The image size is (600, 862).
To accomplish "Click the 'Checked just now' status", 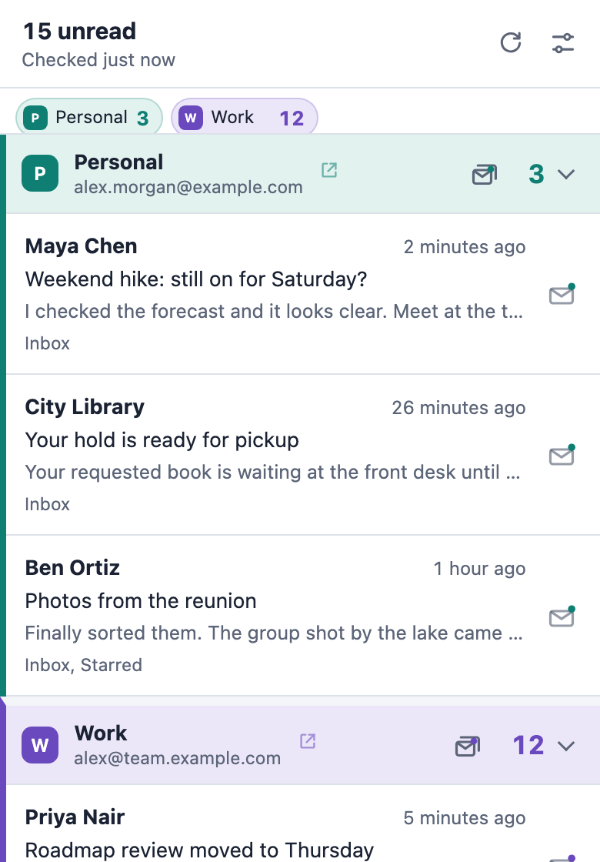I will [x=99, y=60].
